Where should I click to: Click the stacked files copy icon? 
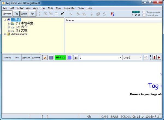coord(84,14)
